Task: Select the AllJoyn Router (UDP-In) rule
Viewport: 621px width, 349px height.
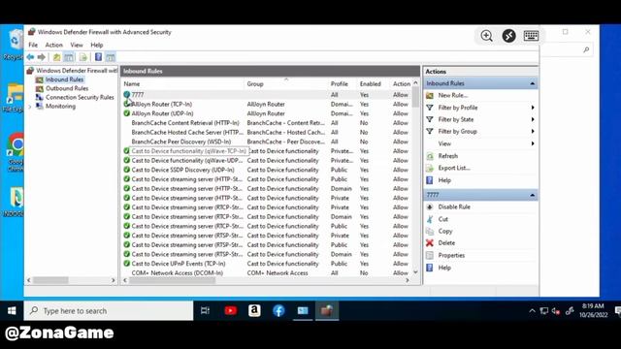Action: click(266, 113)
